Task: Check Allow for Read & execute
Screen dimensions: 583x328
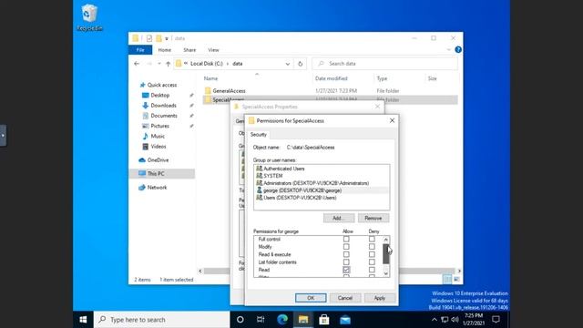Action: [x=346, y=254]
